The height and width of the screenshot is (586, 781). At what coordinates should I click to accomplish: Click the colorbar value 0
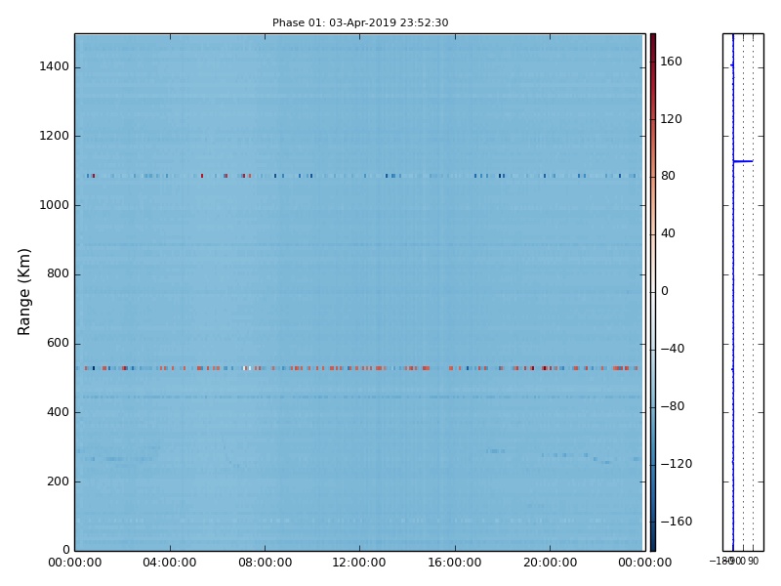point(665,291)
